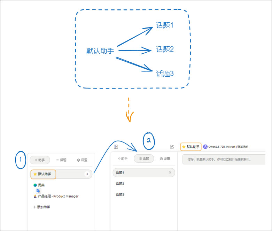The image size is (272, 231).
Task: Close 话题1 with the X button
Action: coord(170,172)
